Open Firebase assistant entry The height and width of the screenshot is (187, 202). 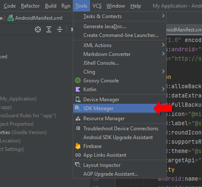point(120,146)
